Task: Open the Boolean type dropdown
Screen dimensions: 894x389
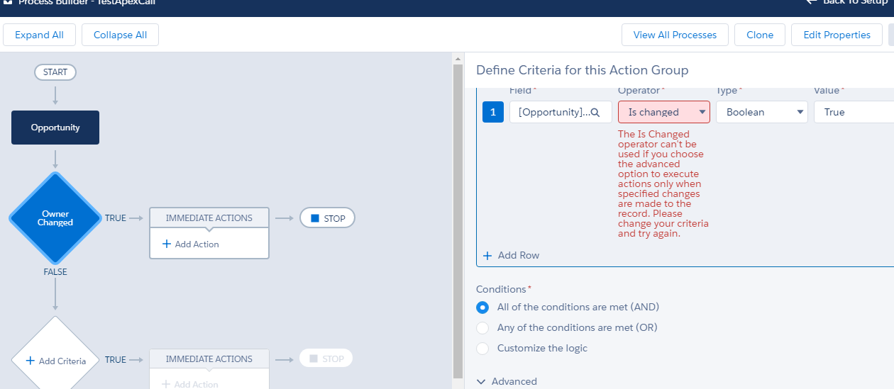Action: coord(761,112)
